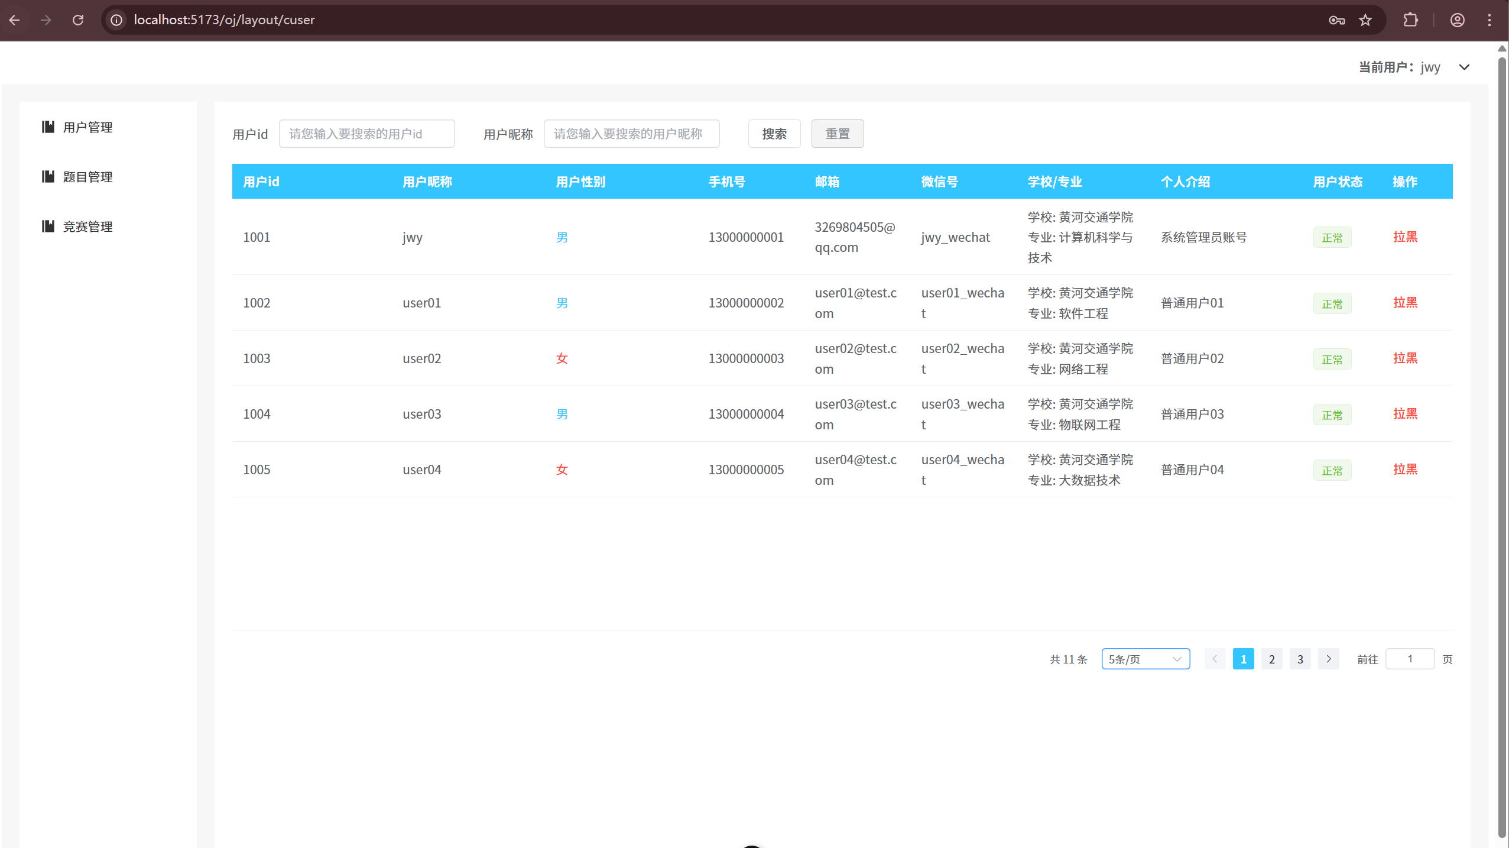Viewport: 1509px width, 848px height.
Task: Switch to page 2 of results
Action: [1271, 659]
